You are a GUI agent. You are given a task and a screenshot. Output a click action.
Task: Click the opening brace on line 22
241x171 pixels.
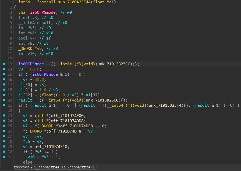[19, 111]
